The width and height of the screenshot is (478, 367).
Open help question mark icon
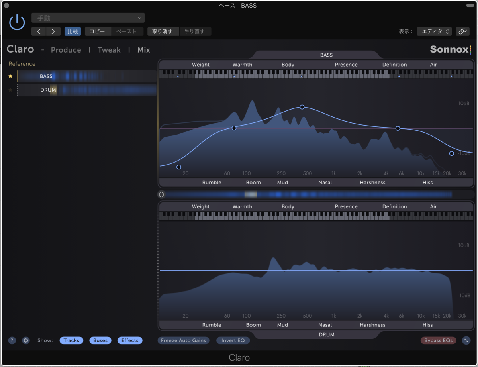(12, 340)
